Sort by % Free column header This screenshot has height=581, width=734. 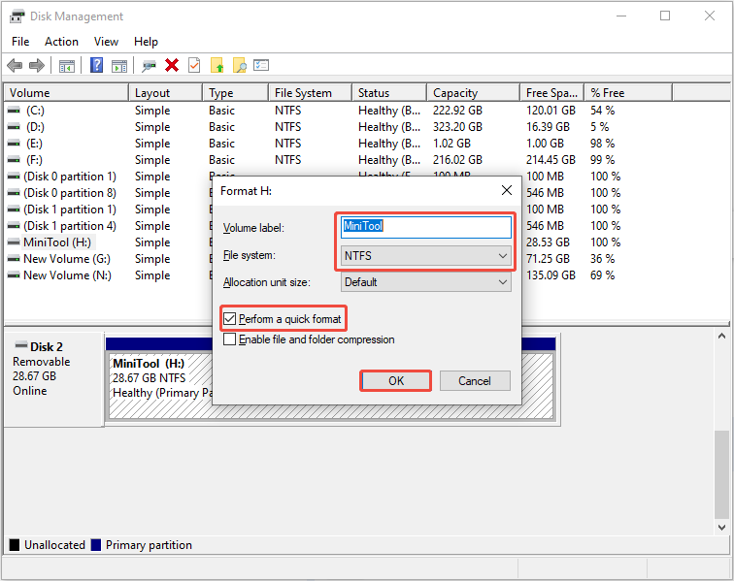coord(628,92)
